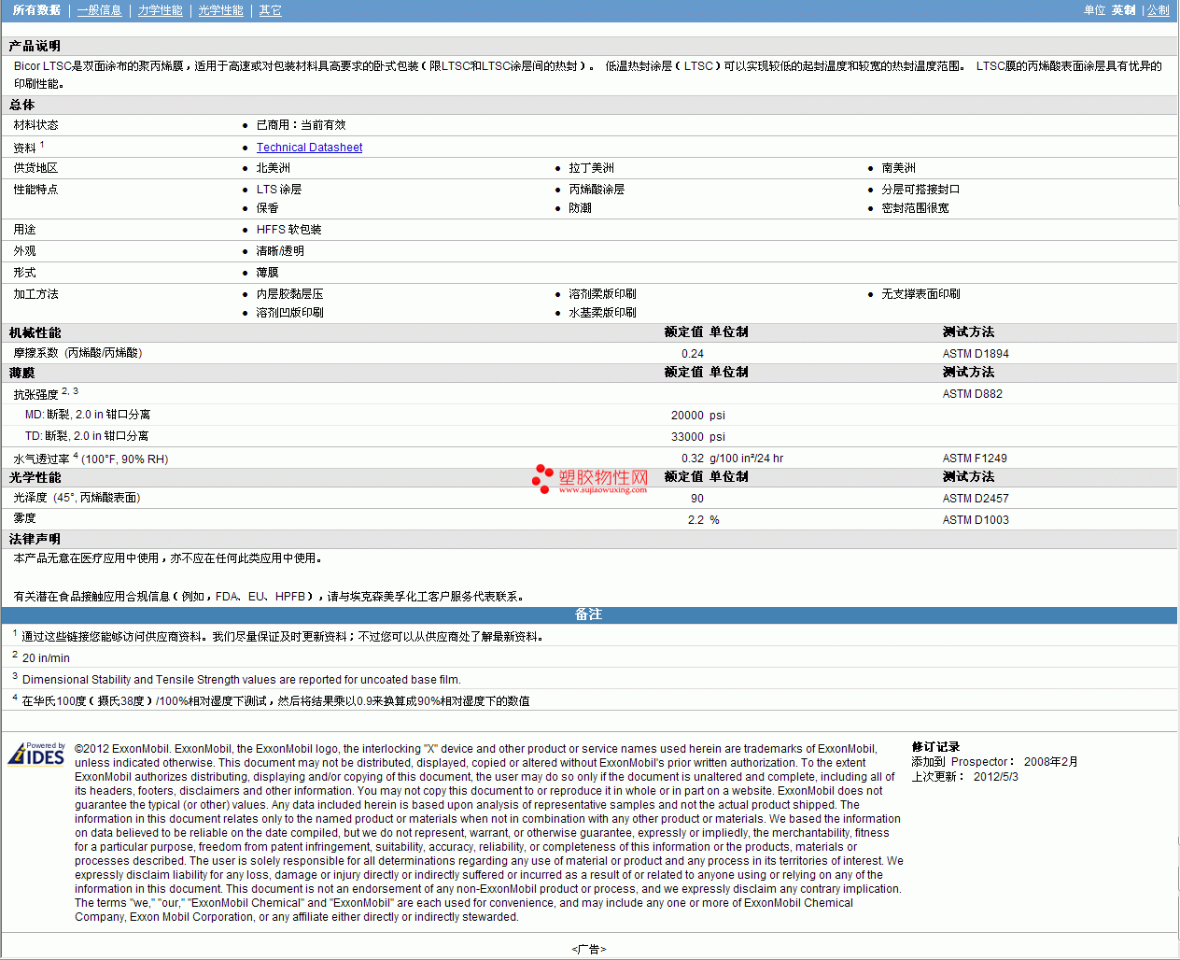Click the 供货地区 row label
1180x960 pixels.
coord(35,168)
